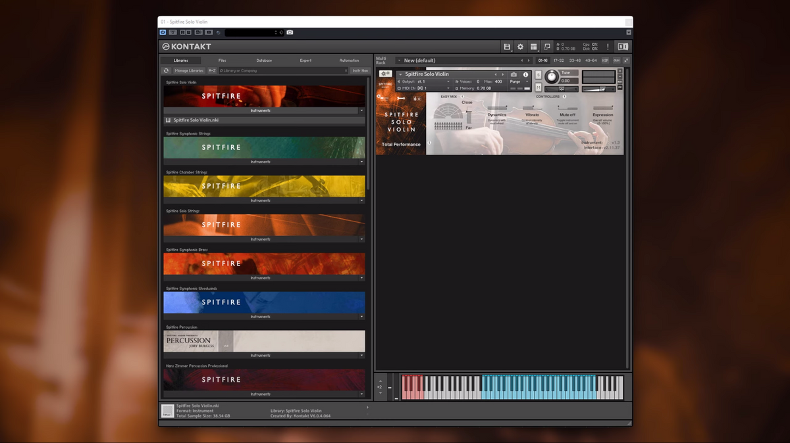This screenshot has width=790, height=443.
Task: Switch to the Automation tab
Action: click(x=349, y=60)
